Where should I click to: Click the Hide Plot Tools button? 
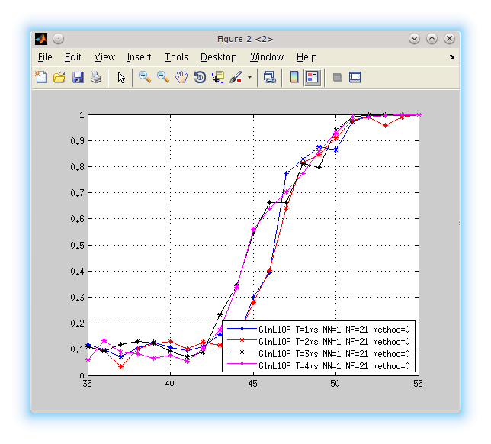coord(337,77)
